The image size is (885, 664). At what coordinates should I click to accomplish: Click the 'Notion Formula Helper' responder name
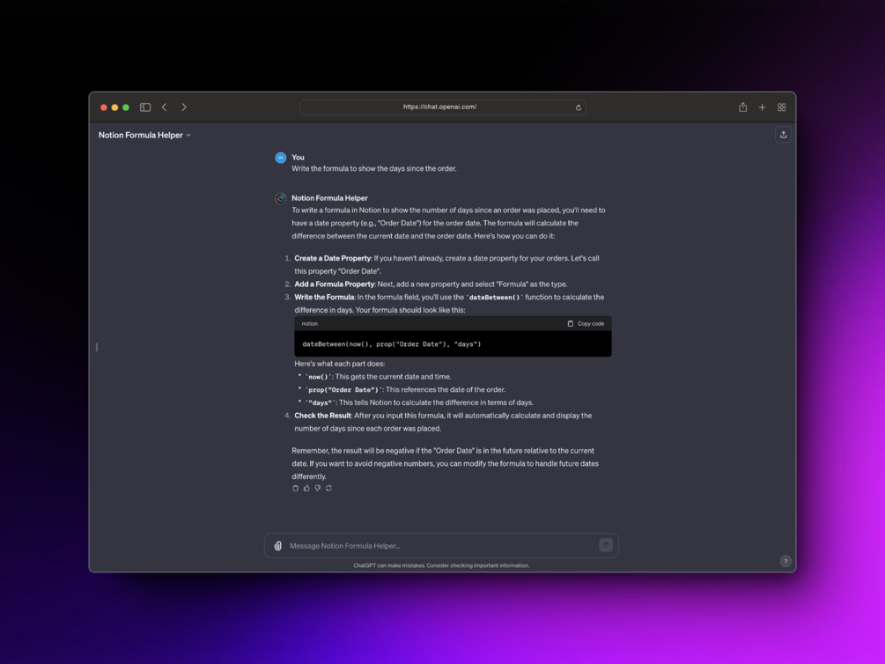click(x=329, y=198)
